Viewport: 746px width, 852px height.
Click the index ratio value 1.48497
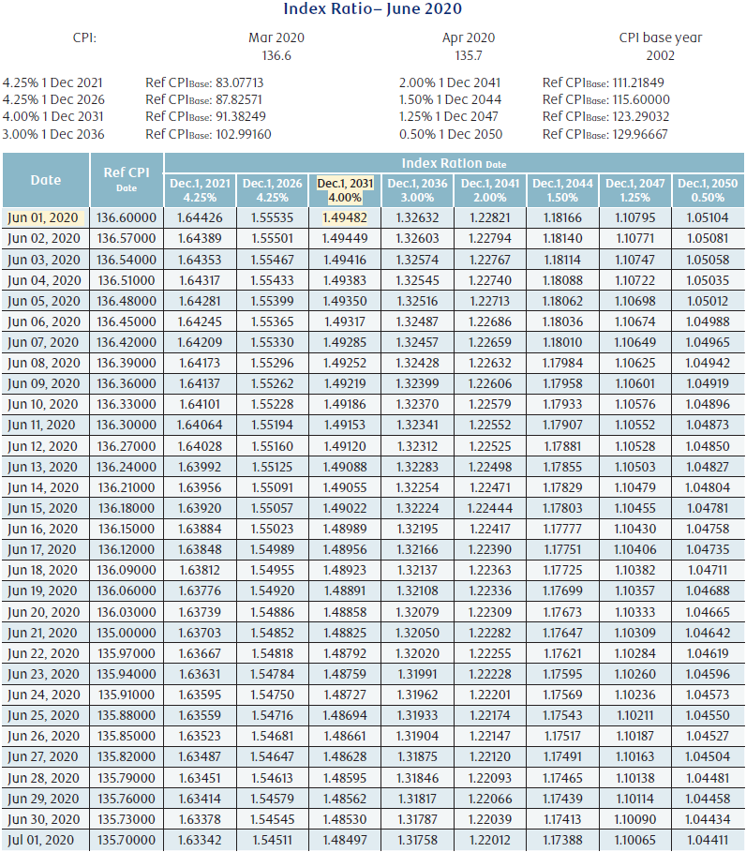pyautogui.click(x=345, y=840)
